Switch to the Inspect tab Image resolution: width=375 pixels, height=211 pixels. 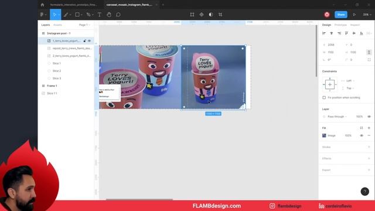[355, 25]
